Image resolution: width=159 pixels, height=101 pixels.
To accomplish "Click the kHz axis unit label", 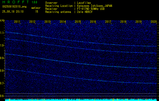I will (2, 20).
